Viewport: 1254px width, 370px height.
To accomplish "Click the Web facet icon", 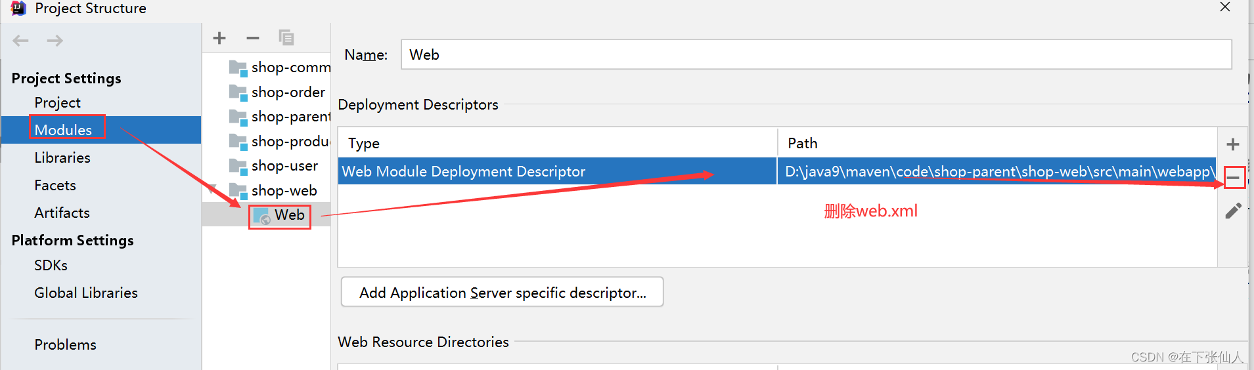I will coord(261,215).
